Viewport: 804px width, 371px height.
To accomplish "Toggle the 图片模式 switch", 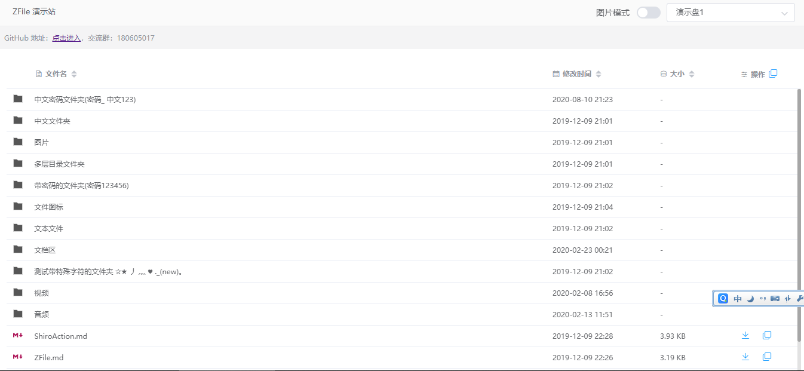I will click(x=648, y=13).
